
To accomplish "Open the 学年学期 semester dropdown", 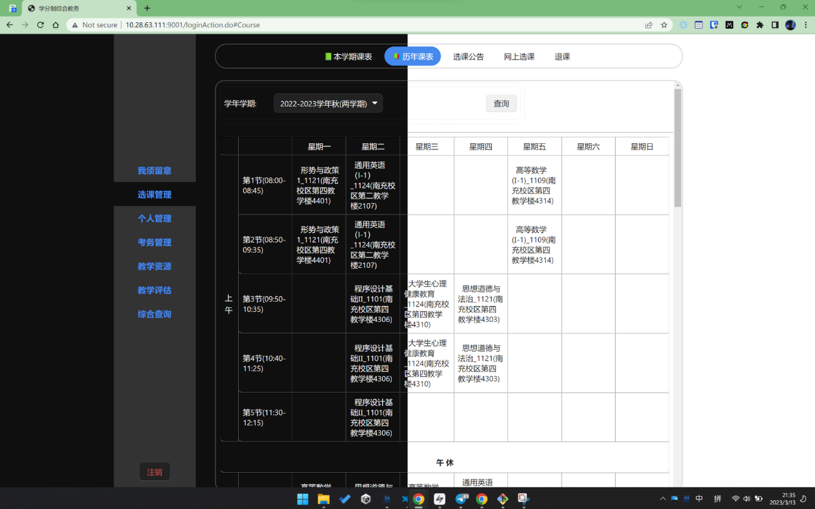I will [328, 103].
